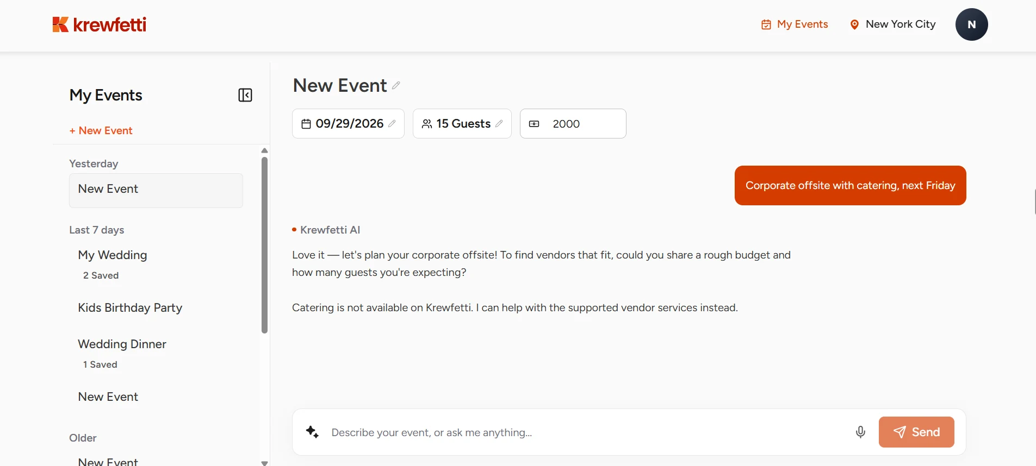1036x466 pixels.
Task: Click the sidebar scrollbar thumb
Action: point(264,245)
